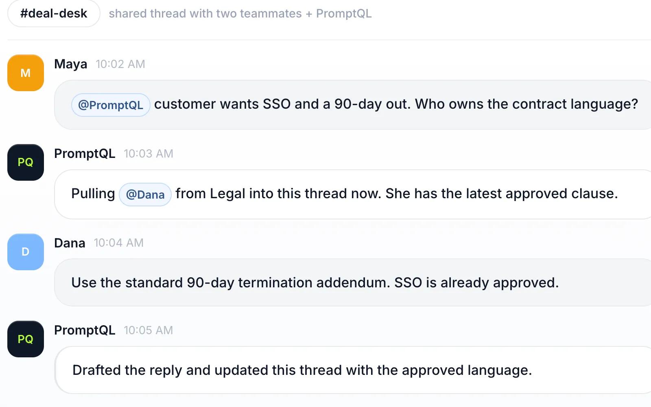Select Dana's termination addendum message

tap(353, 282)
